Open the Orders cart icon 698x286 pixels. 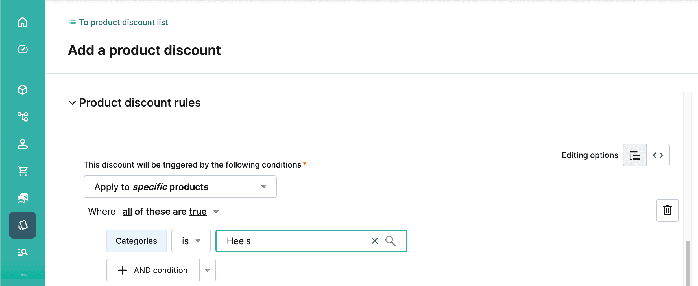23,171
